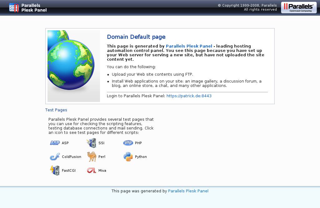Click the footer Parallels Plesk Panel link

pos(188,191)
